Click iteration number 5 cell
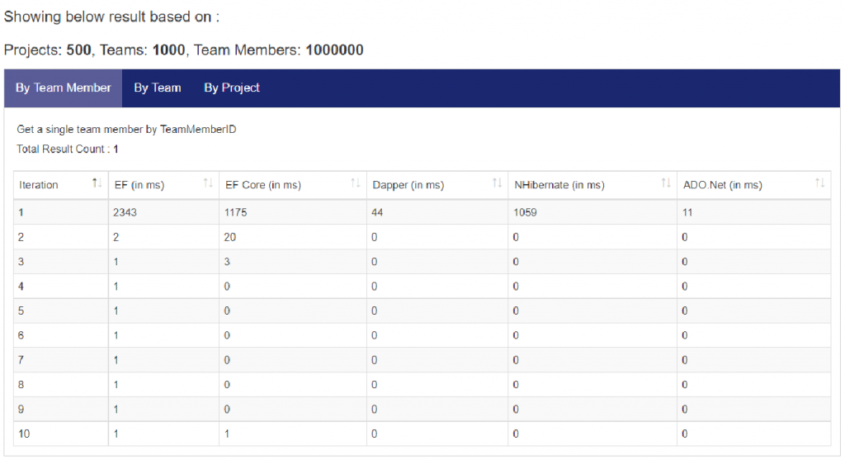This screenshot has width=845, height=460. click(x=61, y=311)
